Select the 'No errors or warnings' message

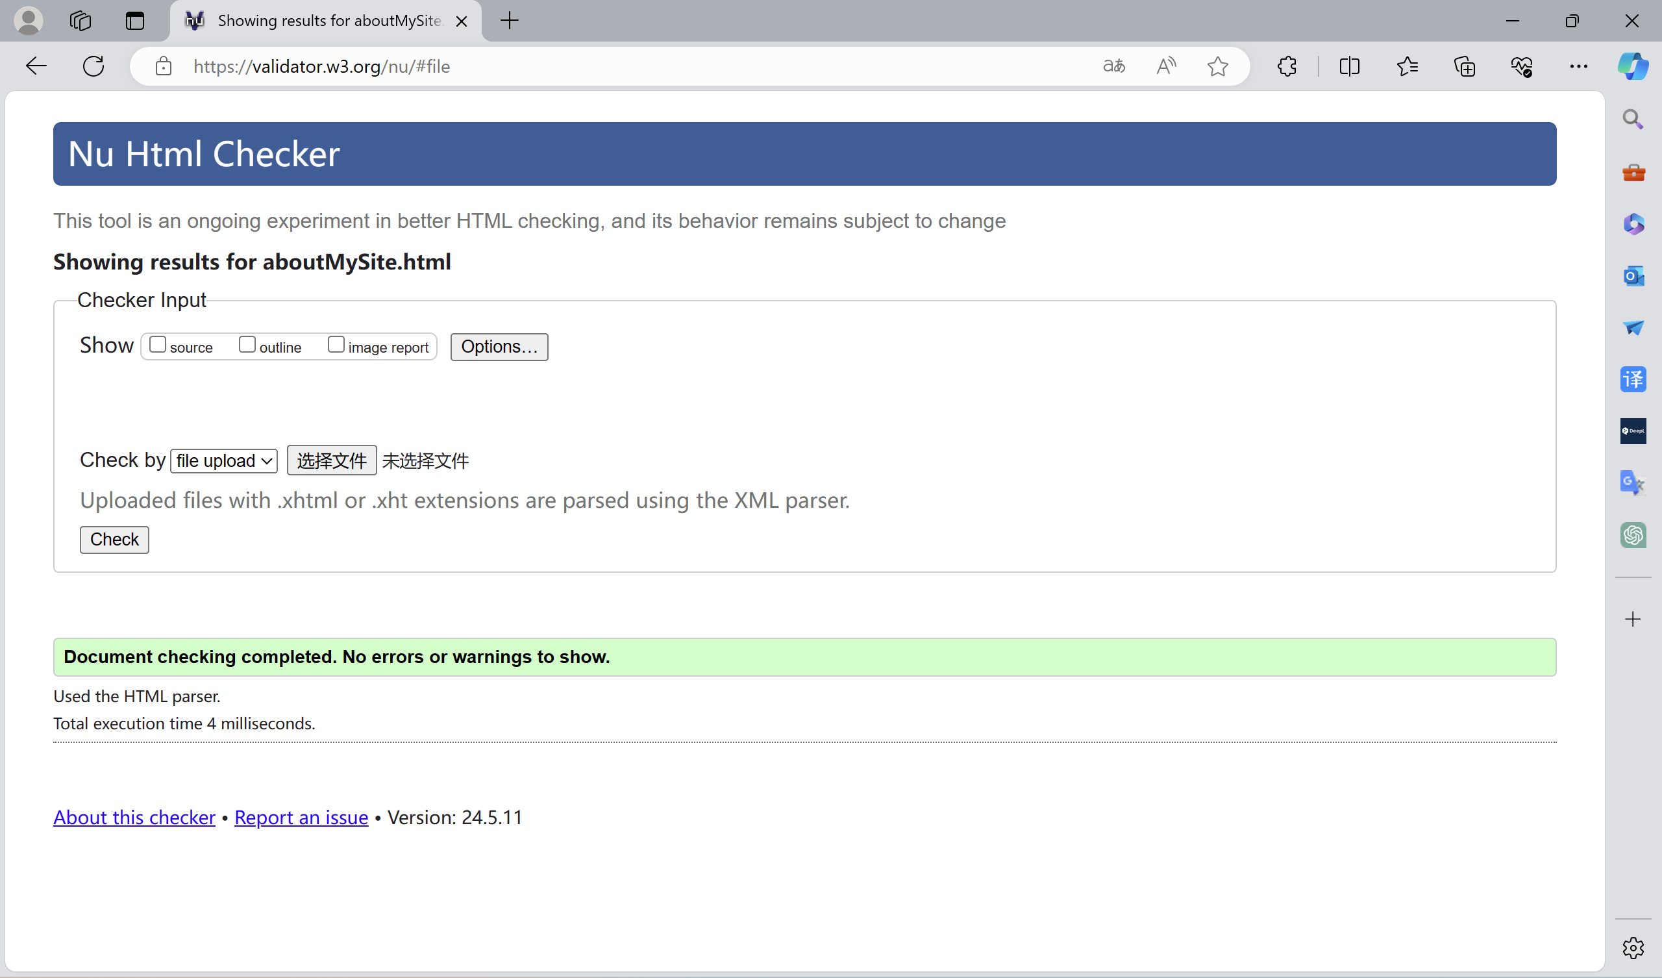click(x=804, y=657)
